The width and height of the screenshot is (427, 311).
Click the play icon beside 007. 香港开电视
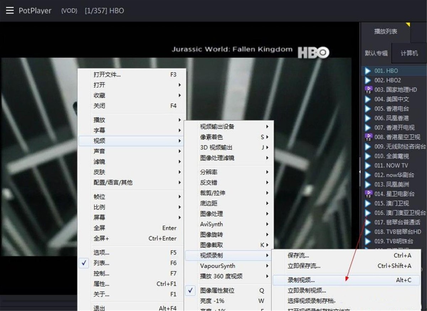pyautogui.click(x=368, y=127)
